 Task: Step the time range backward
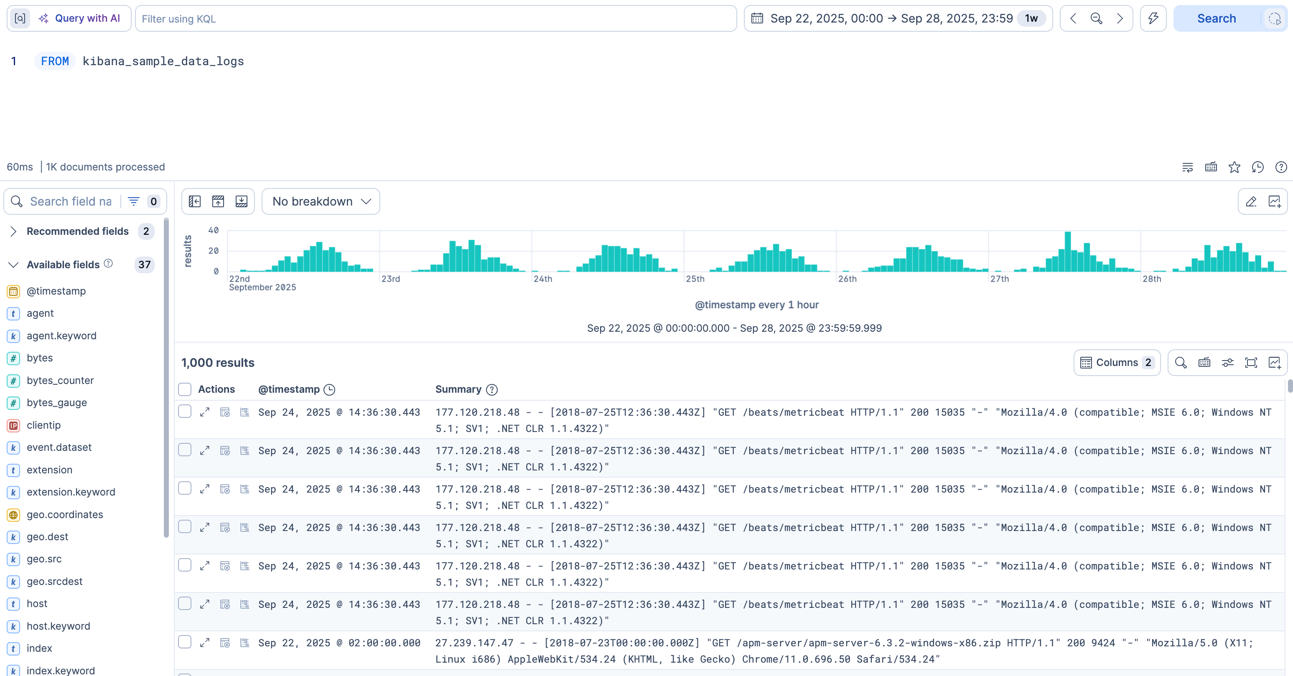(x=1073, y=18)
